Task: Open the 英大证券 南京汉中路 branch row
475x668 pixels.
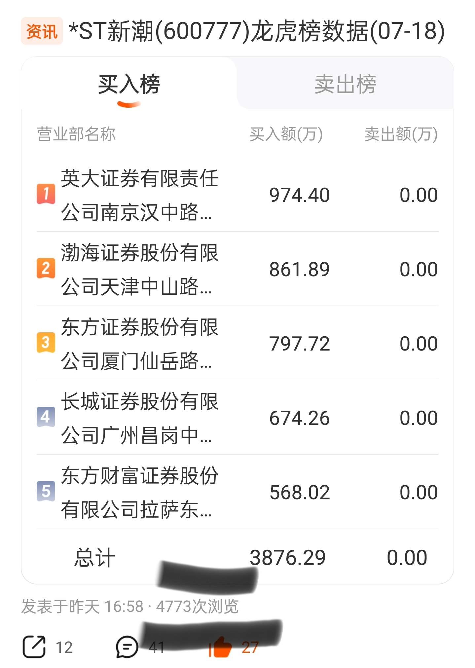Action: click(x=237, y=195)
